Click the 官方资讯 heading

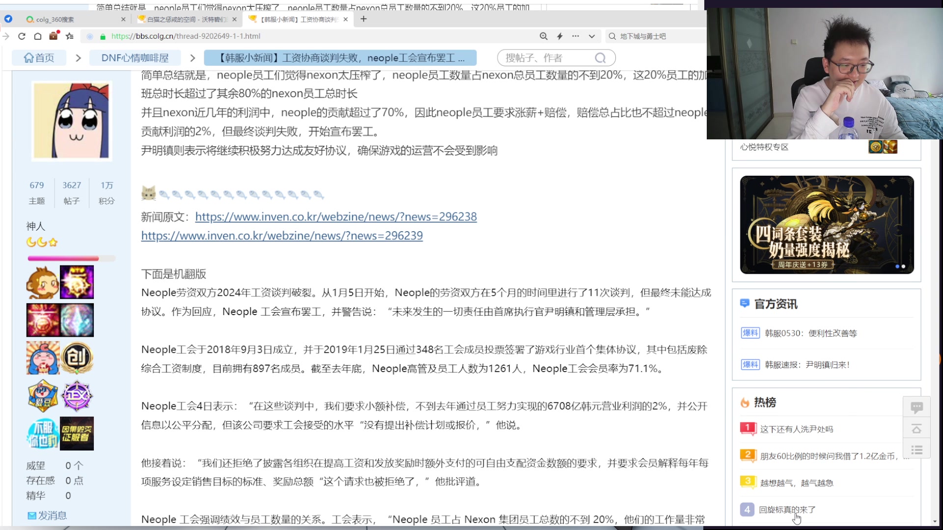click(x=776, y=304)
